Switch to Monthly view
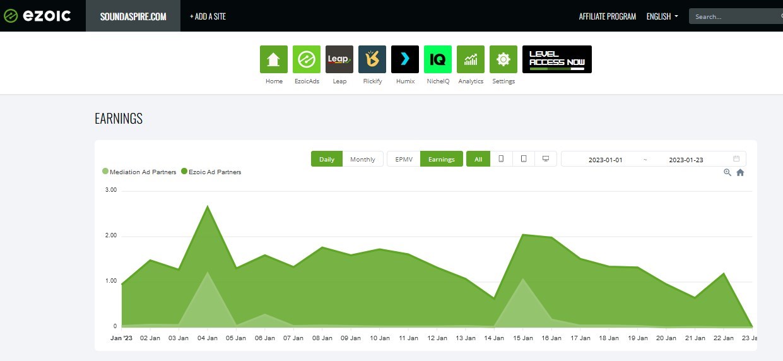The height and width of the screenshot is (361, 783). point(363,159)
